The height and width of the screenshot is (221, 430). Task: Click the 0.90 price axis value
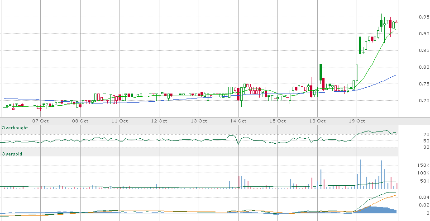(424, 34)
